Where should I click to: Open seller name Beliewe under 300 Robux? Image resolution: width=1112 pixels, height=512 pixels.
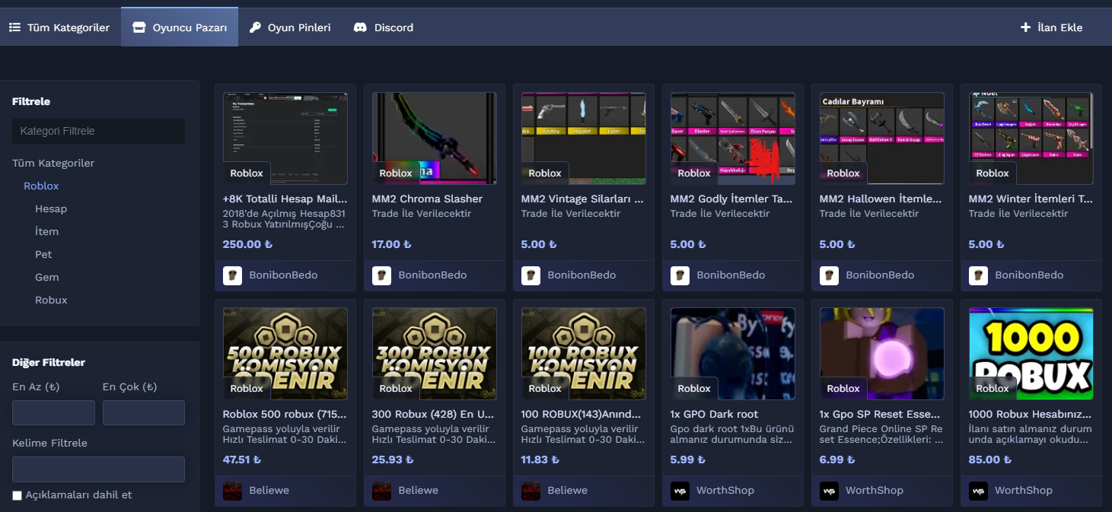coord(419,491)
